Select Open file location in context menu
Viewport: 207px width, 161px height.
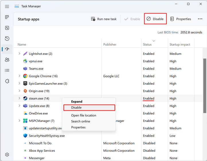click(83, 115)
